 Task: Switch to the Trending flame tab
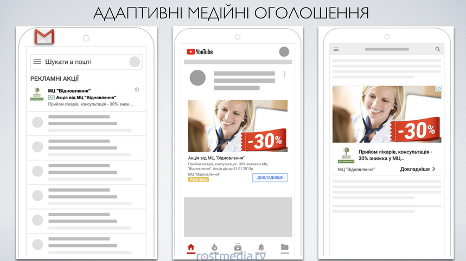[x=214, y=247]
